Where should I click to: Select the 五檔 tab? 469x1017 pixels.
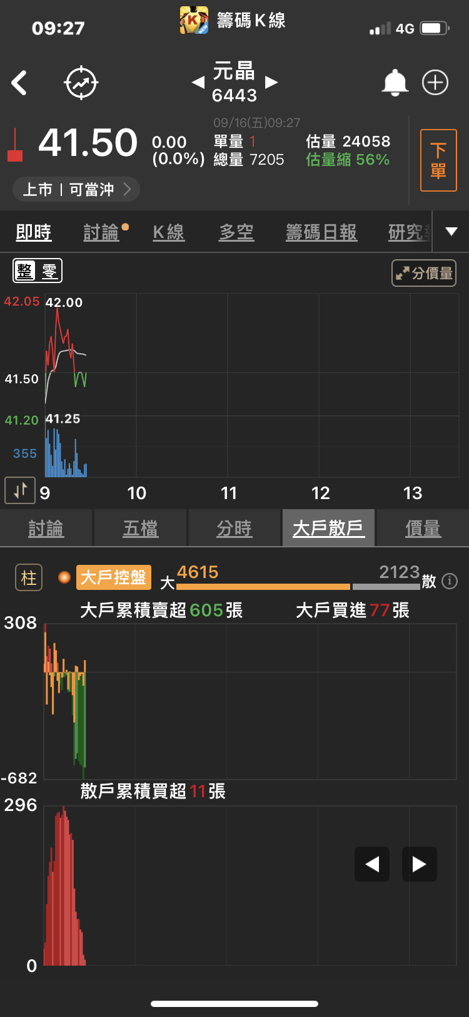click(x=141, y=529)
